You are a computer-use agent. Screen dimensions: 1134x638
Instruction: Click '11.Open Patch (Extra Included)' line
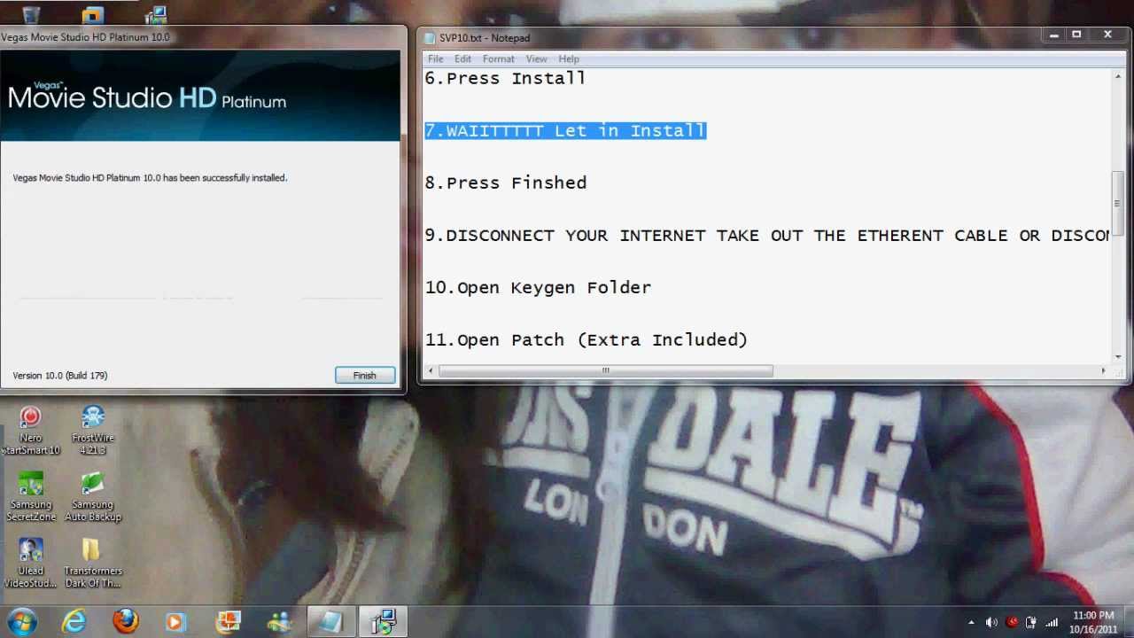click(x=586, y=339)
